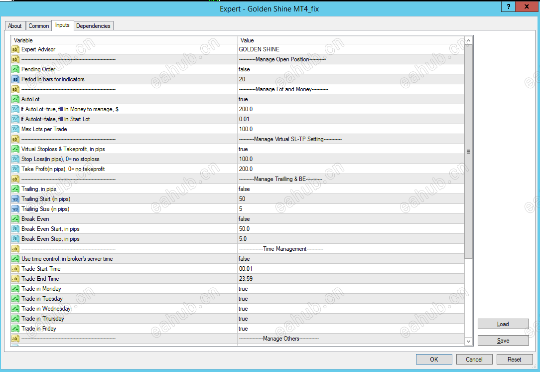Click the Value column header
This screenshot has width=540, height=372.
pos(351,40)
